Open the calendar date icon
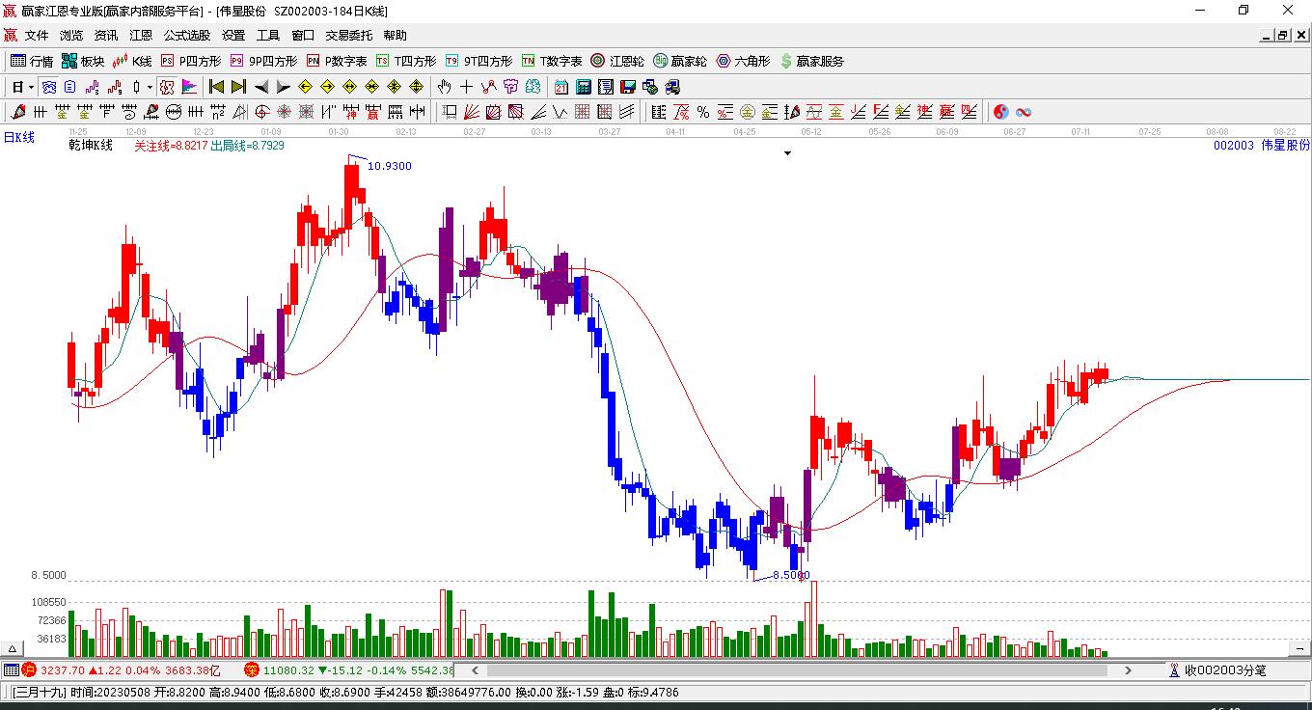 point(560,87)
